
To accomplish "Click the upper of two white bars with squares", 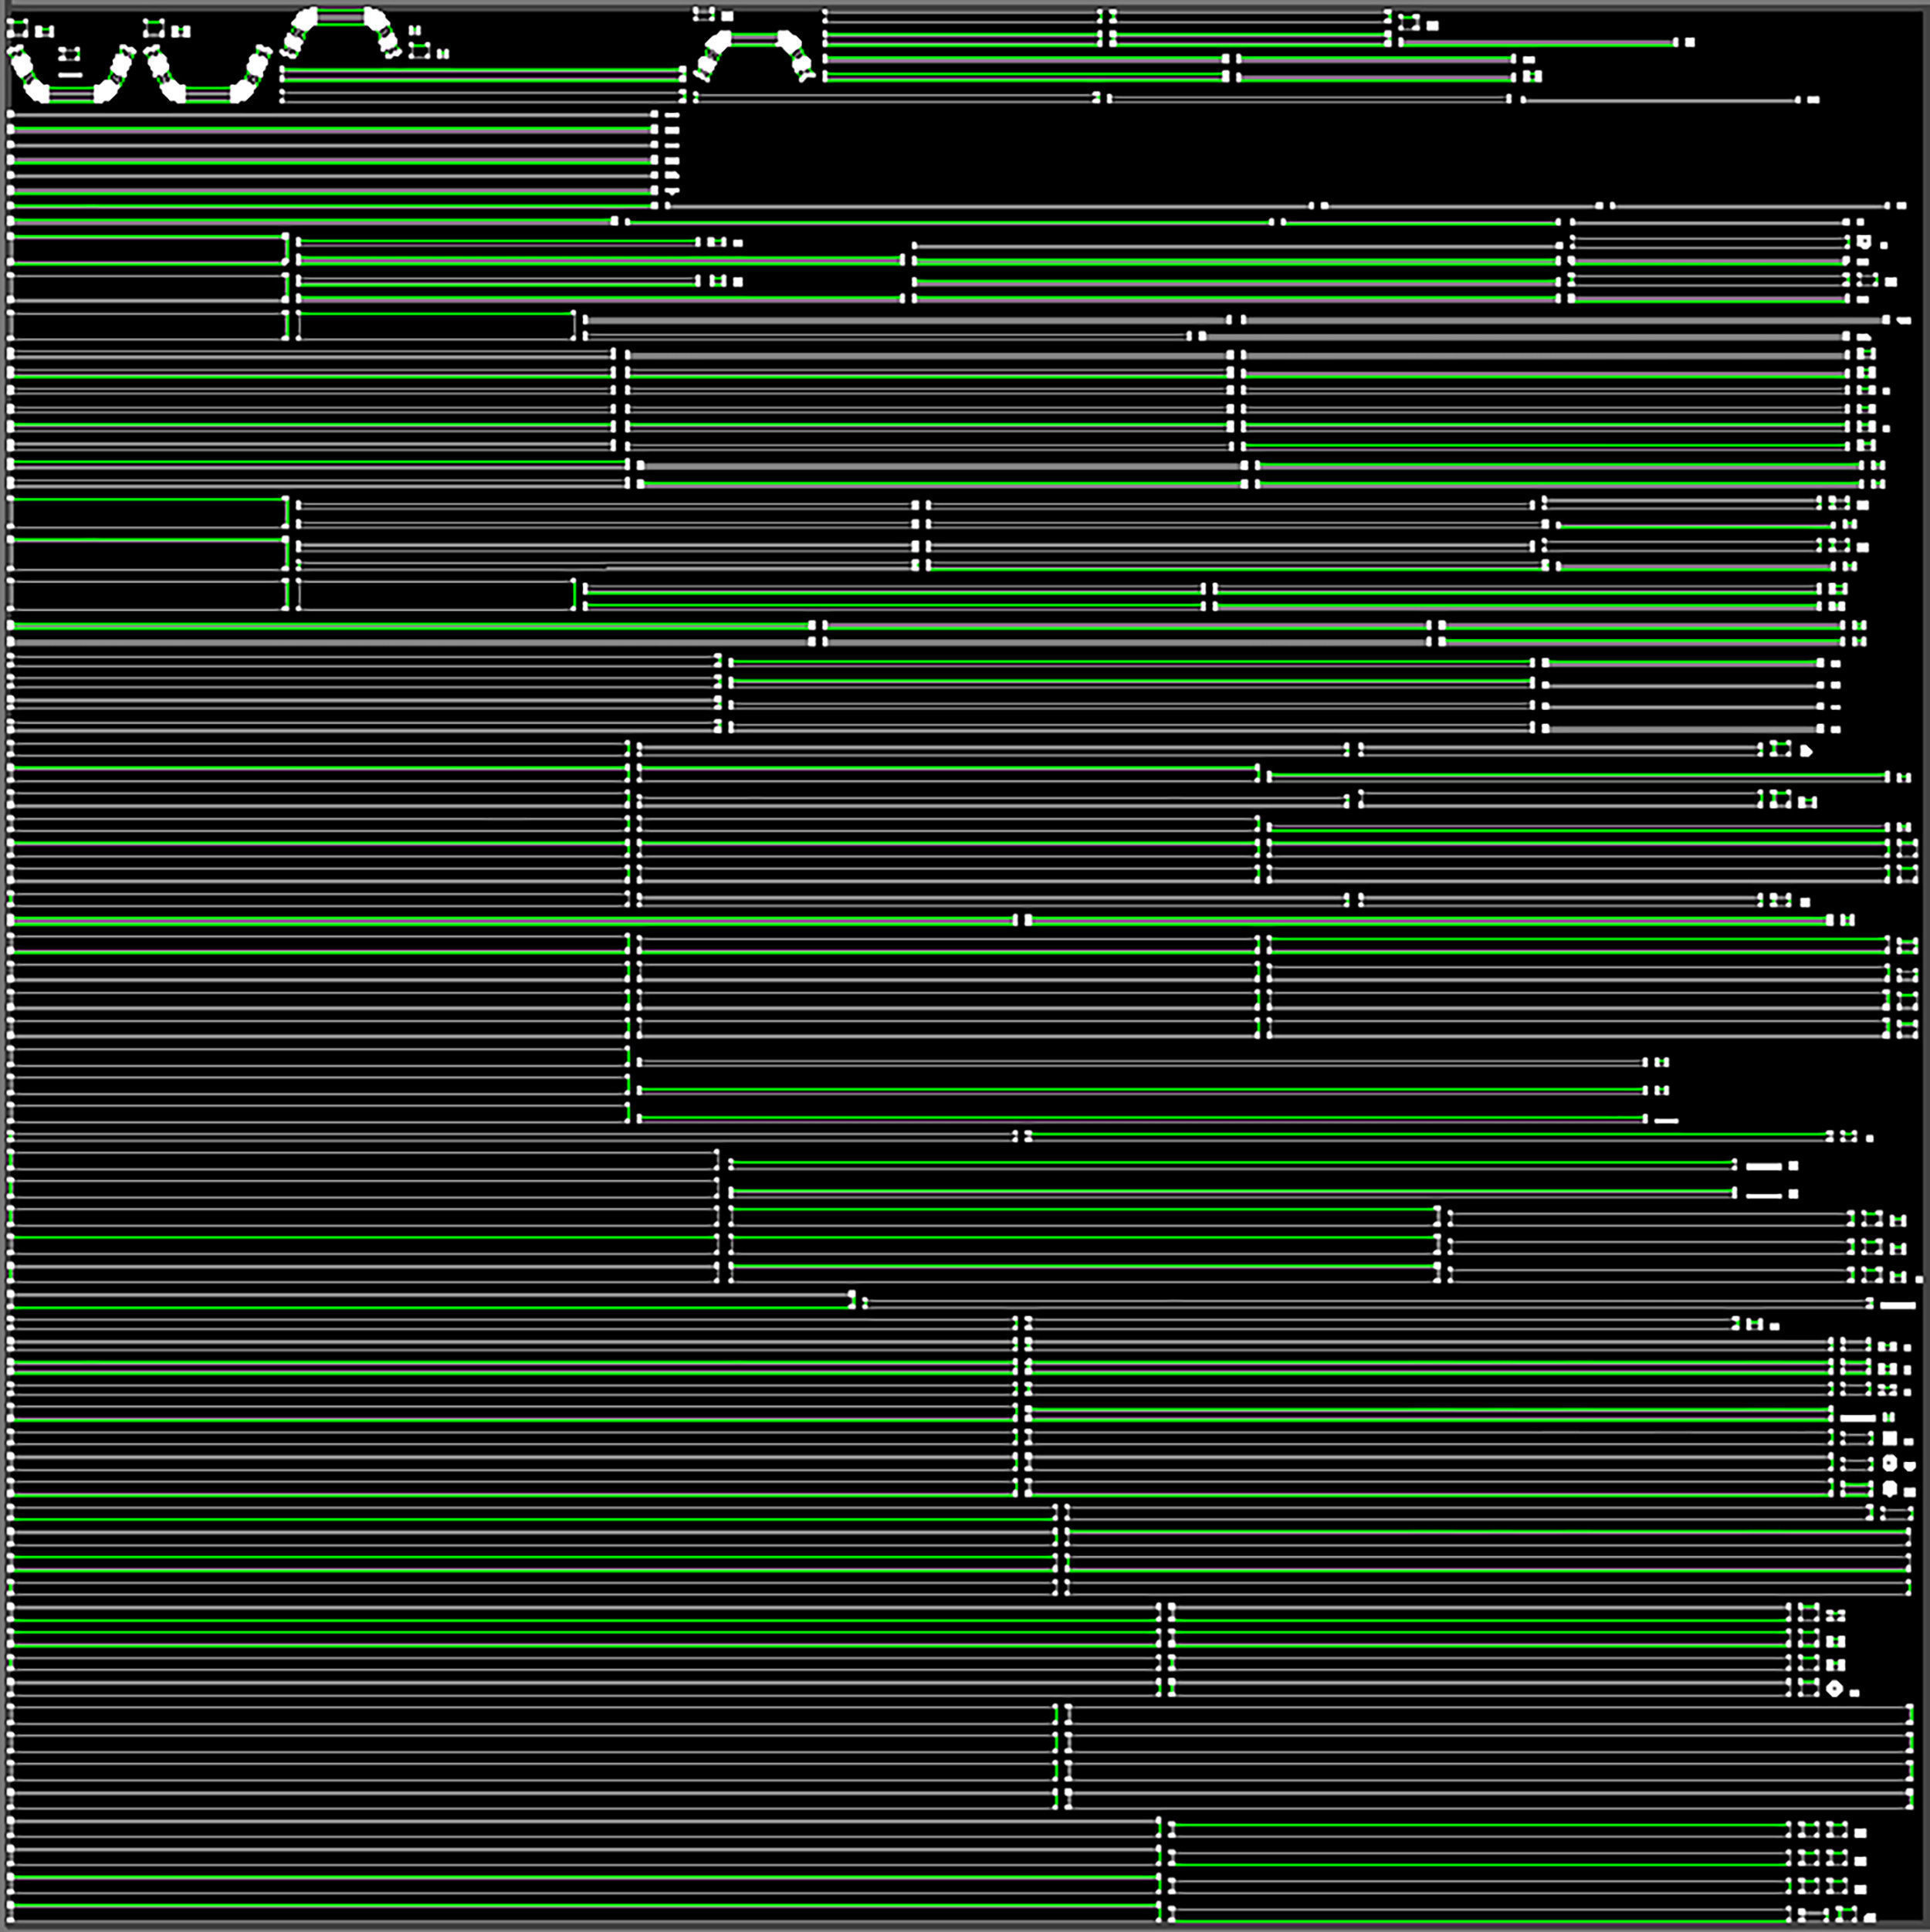I will coord(1764,1166).
